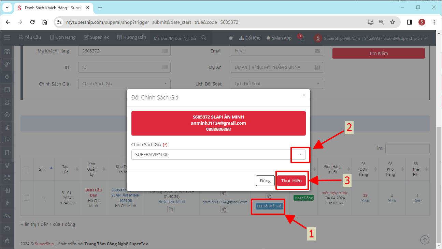The height and width of the screenshot is (249, 442).
Task: Open the browser tab search chevron
Action: point(7,7)
